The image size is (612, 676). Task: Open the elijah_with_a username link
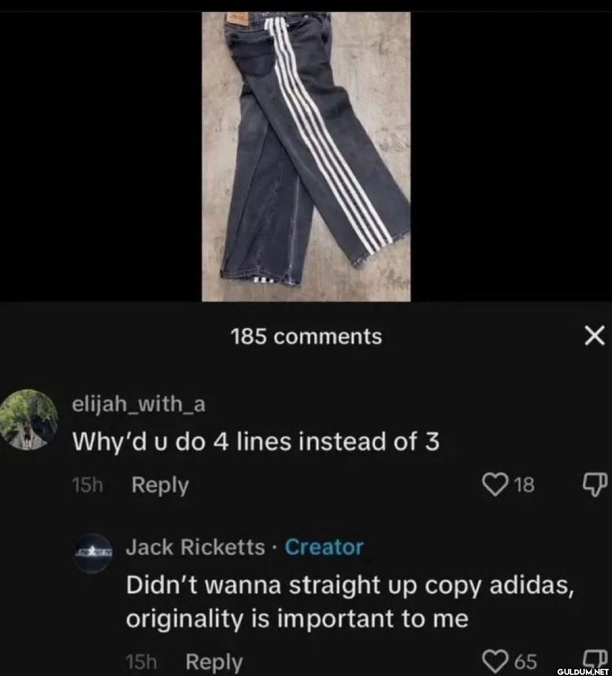(x=139, y=404)
